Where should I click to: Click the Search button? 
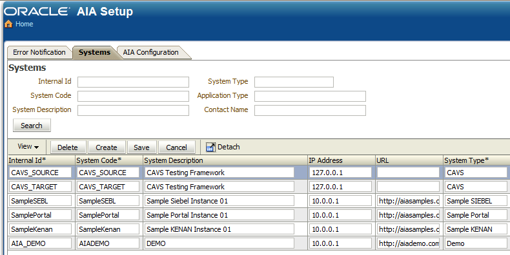pyautogui.click(x=32, y=126)
